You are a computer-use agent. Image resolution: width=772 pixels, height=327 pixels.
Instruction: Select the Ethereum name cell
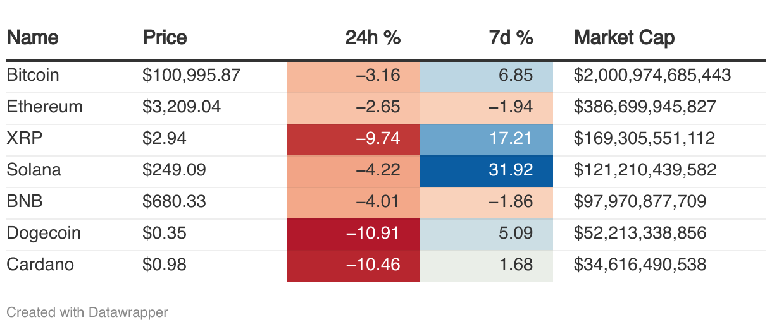tap(44, 107)
